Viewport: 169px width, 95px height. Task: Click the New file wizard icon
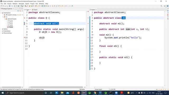point(1,6)
